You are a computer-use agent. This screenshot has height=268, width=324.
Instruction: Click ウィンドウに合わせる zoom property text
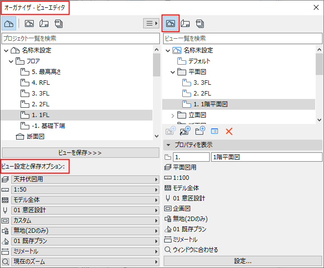coord(195,250)
